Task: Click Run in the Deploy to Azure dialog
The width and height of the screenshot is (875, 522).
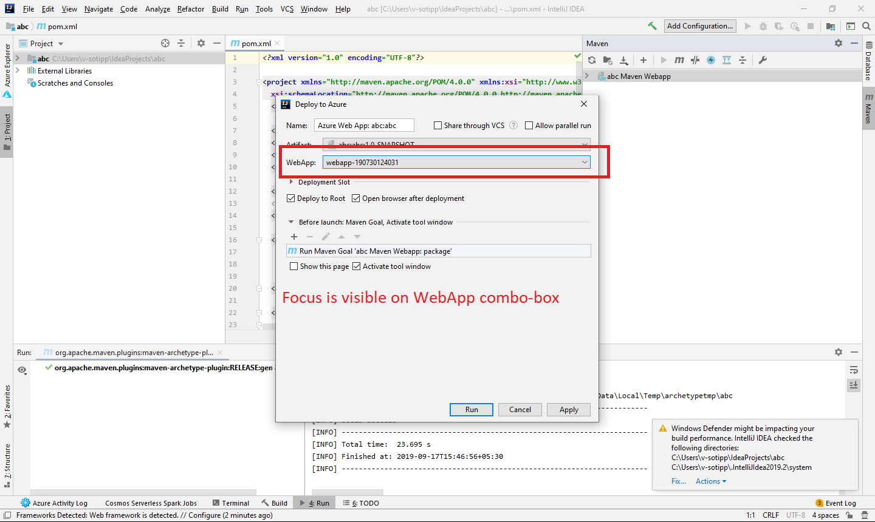Action: pyautogui.click(x=471, y=409)
